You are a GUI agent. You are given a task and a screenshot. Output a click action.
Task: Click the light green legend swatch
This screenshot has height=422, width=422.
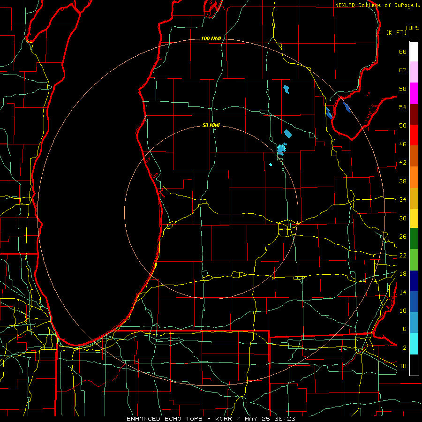414,260
